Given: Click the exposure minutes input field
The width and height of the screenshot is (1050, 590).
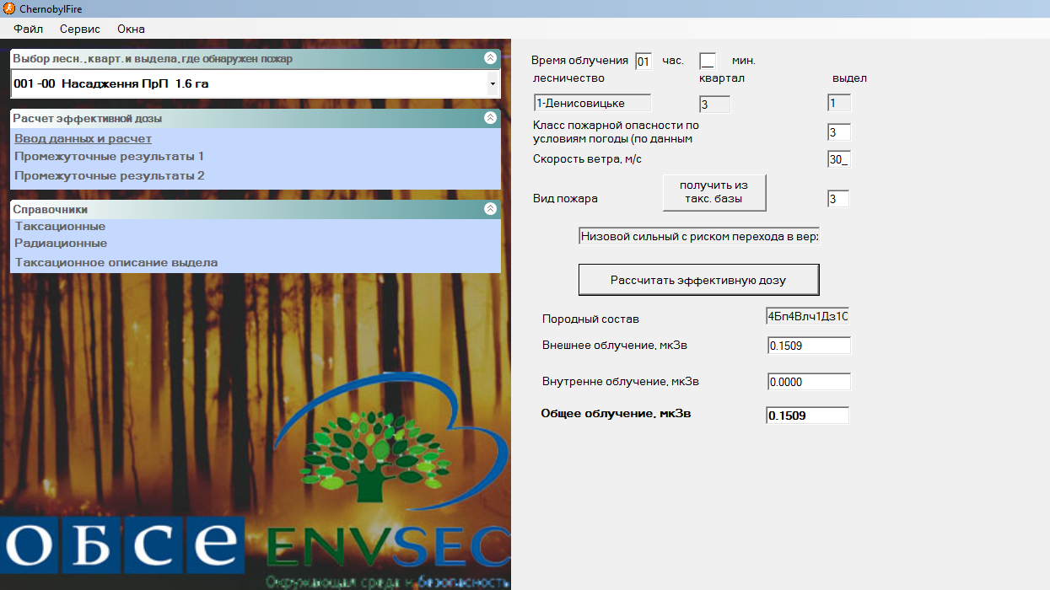Looking at the screenshot, I should pos(708,61).
